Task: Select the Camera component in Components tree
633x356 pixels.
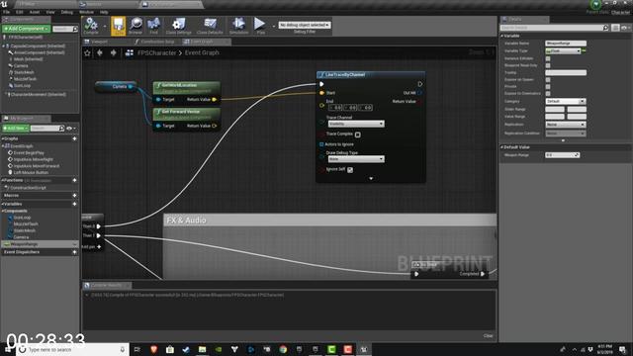Action: coord(21,66)
